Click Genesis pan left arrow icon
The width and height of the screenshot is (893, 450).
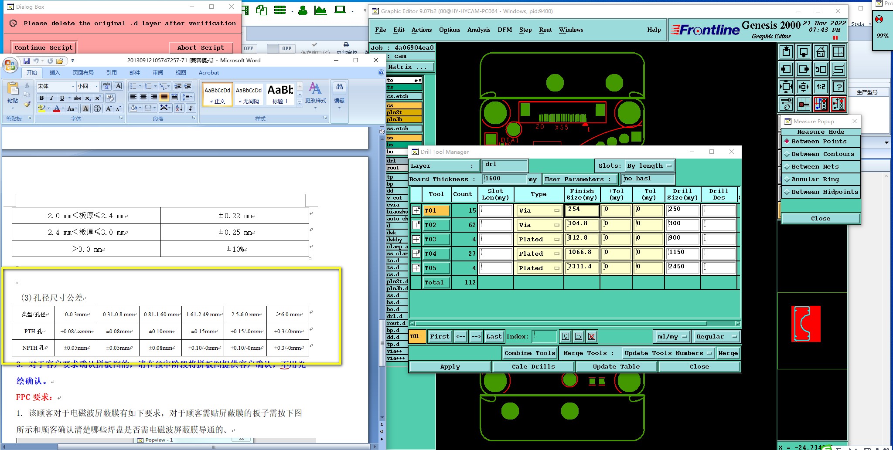pyautogui.click(x=786, y=69)
